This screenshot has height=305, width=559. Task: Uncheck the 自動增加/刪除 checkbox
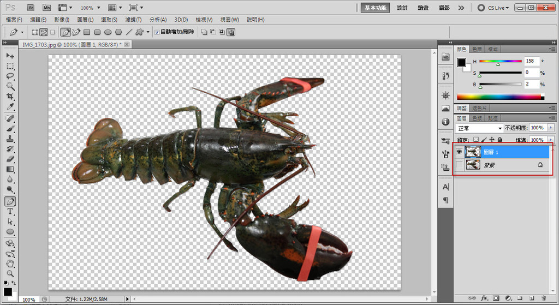click(x=157, y=32)
